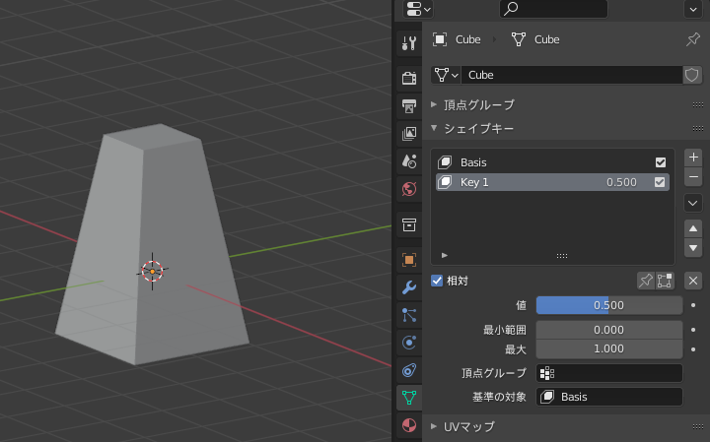Add a new shape key with plus button
The image size is (710, 442).
coord(693,158)
